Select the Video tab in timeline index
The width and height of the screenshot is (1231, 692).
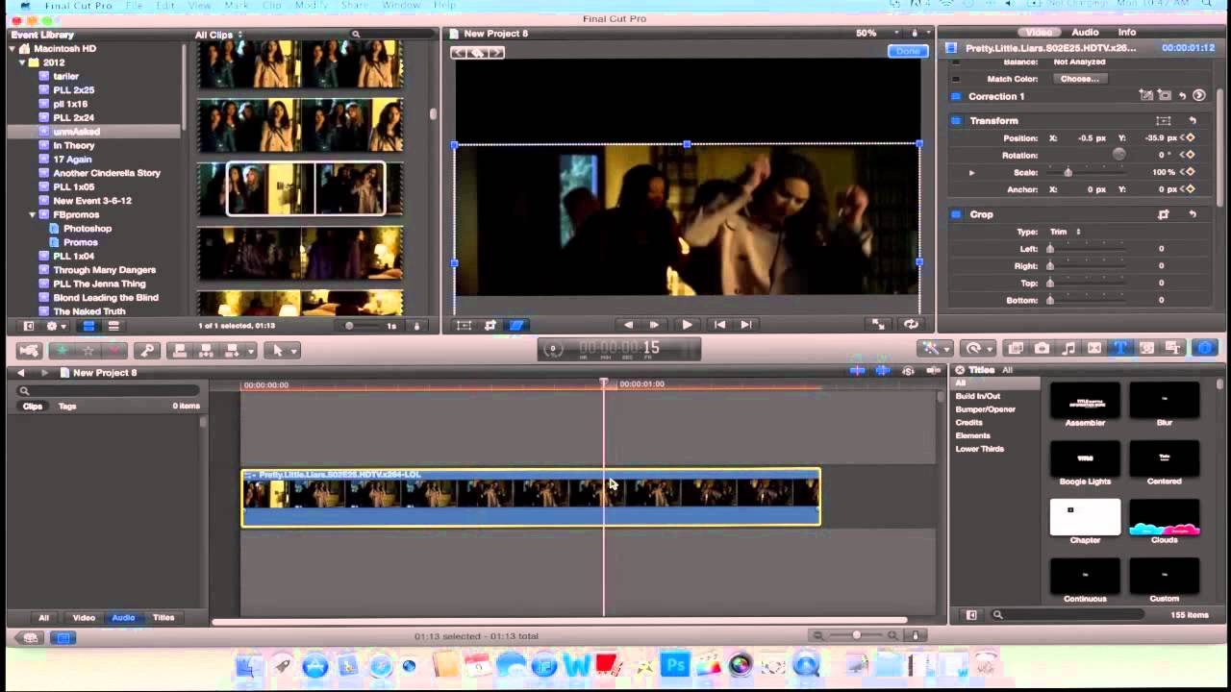84,617
